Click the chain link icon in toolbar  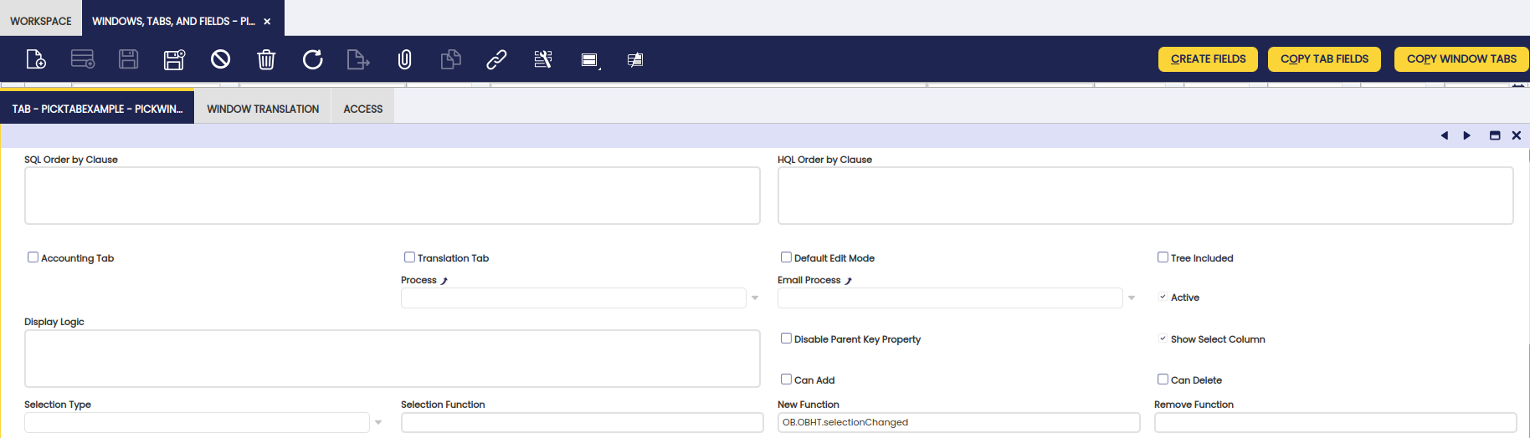tap(496, 59)
